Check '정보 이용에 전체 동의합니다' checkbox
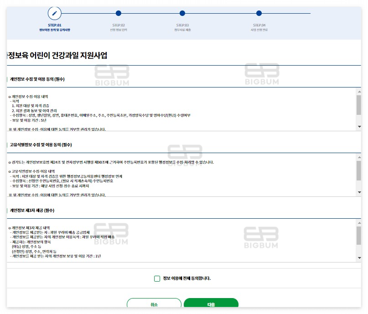Screen dimensions: 368x314 (x=157, y=278)
